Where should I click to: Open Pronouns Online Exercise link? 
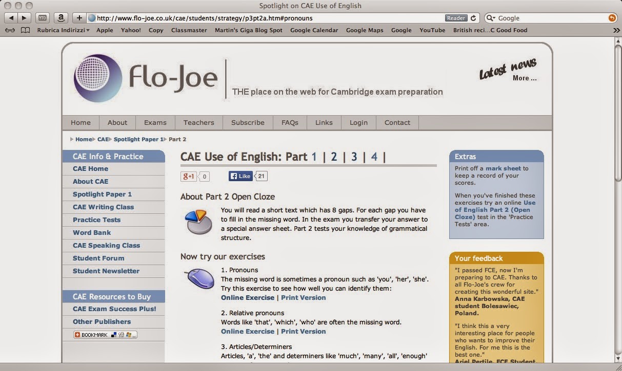[248, 298]
